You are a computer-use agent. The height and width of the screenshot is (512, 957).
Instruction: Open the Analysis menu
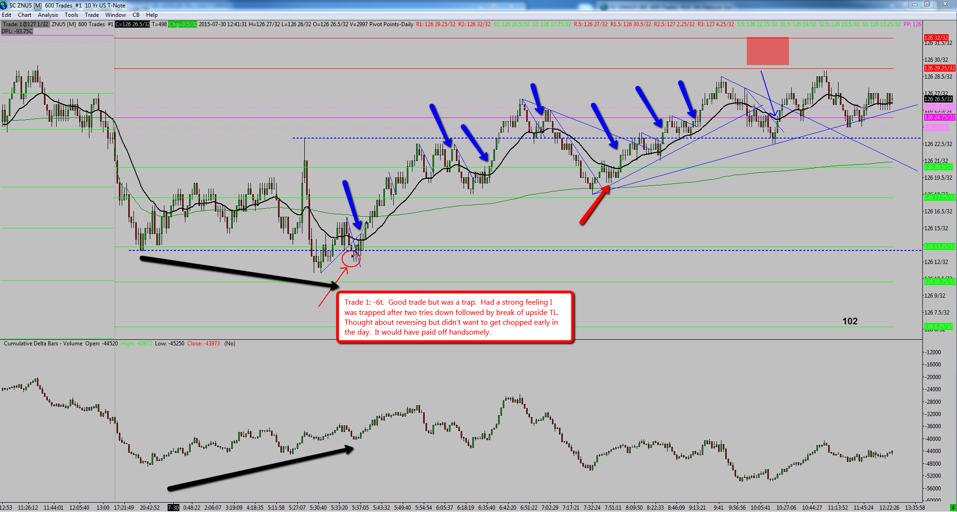click(x=48, y=15)
